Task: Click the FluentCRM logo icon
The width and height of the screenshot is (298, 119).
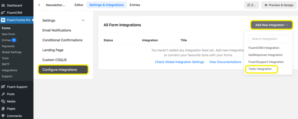Action: [x=3, y=13]
